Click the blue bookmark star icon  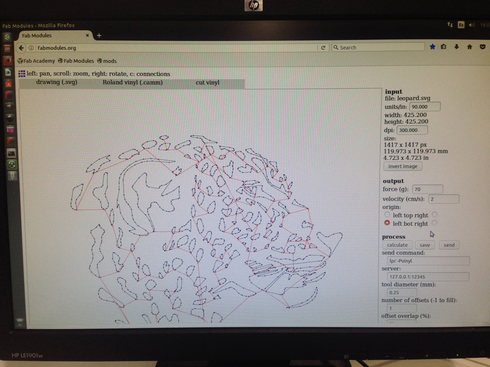tap(433, 47)
